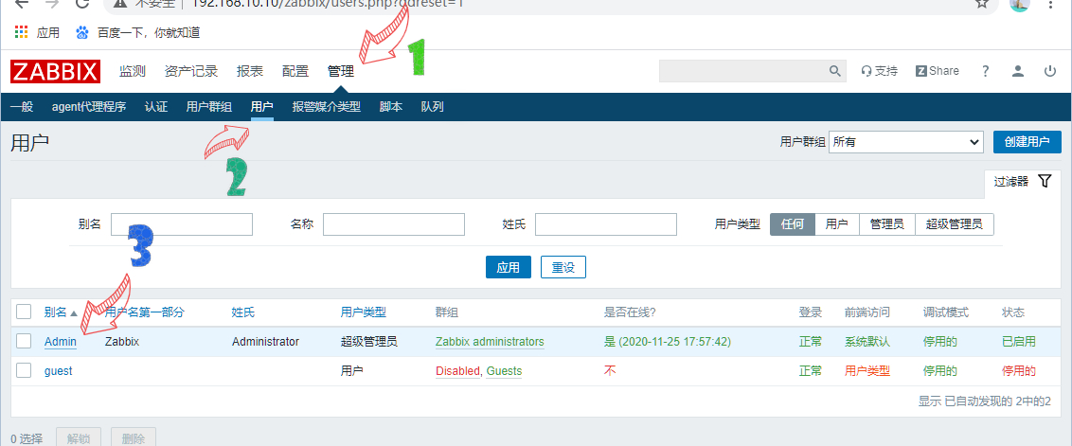Click the 过滤器 tab label
The height and width of the screenshot is (446, 1072).
point(1011,181)
